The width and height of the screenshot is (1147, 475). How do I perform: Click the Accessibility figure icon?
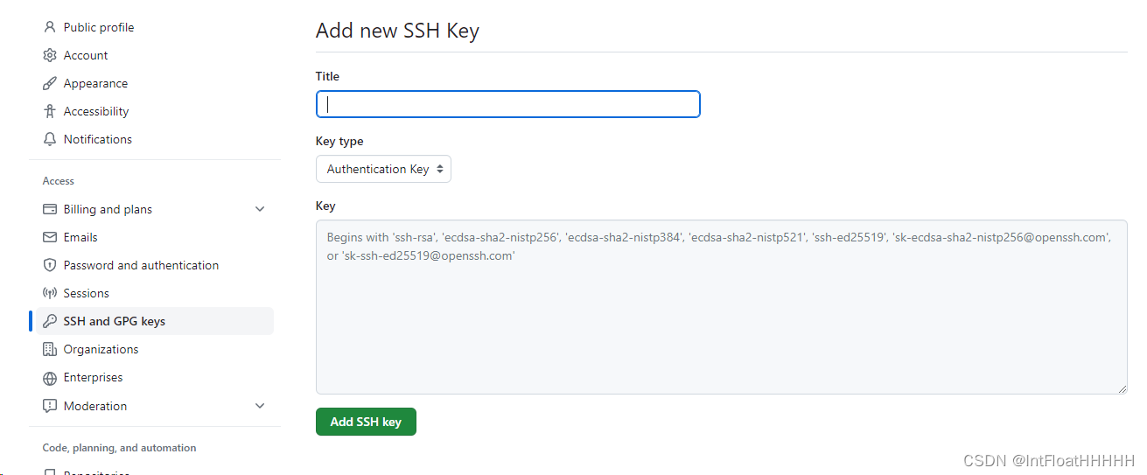pos(50,111)
